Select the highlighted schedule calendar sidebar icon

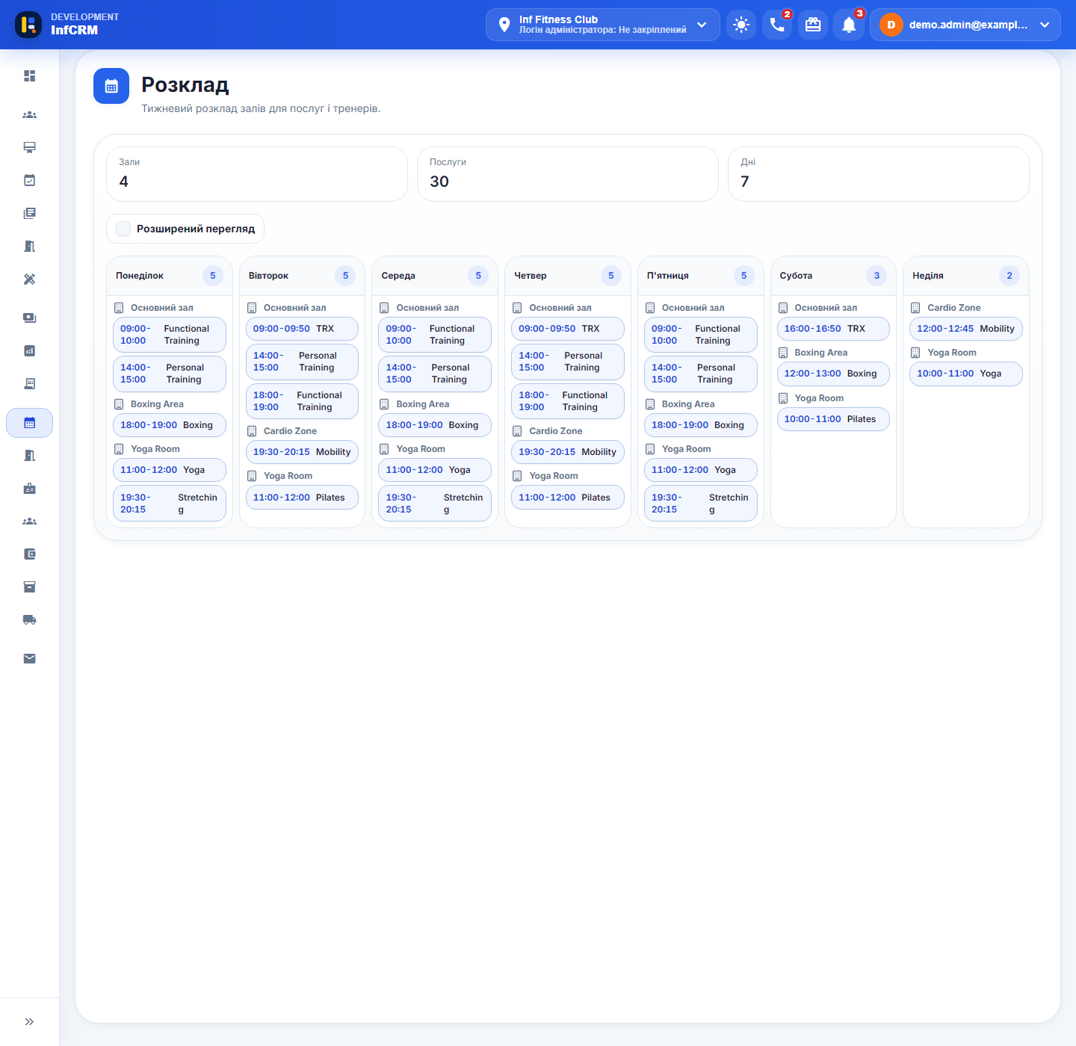point(29,423)
